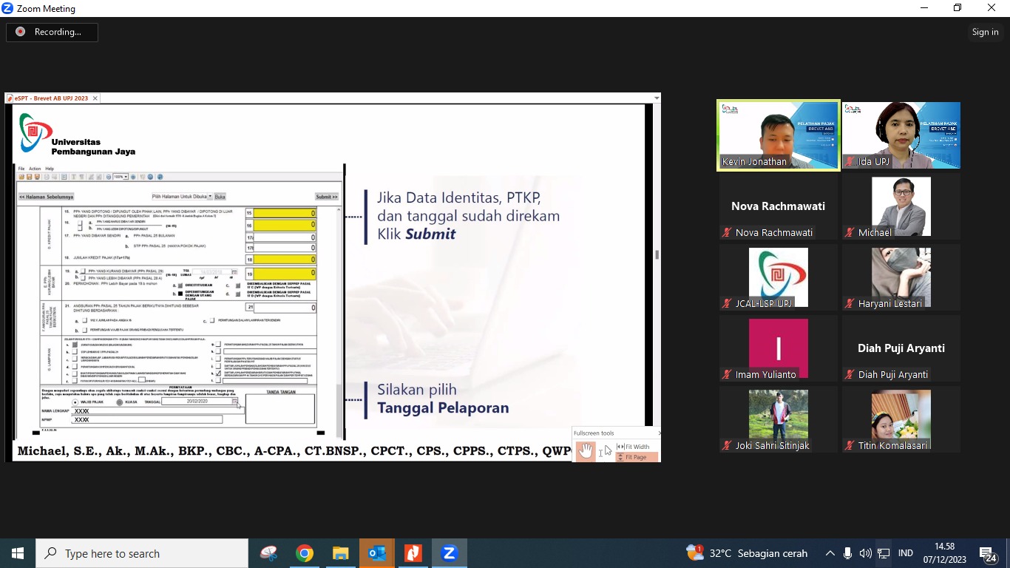1010x568 pixels.
Task: Click the Tanda Tangan signature box
Action: [280, 409]
